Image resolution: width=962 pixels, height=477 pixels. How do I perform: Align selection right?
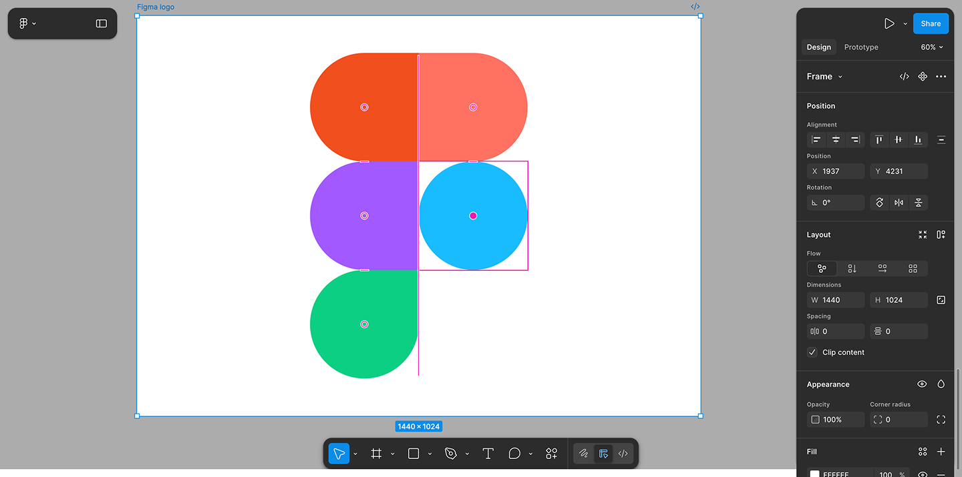coord(855,140)
